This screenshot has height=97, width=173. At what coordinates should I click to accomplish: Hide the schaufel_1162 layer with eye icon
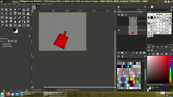point(119,30)
